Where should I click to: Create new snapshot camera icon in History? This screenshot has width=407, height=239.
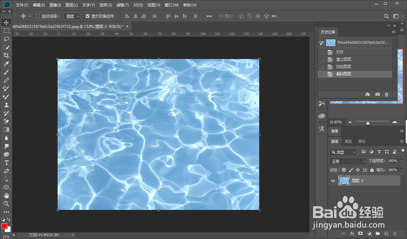click(377, 94)
